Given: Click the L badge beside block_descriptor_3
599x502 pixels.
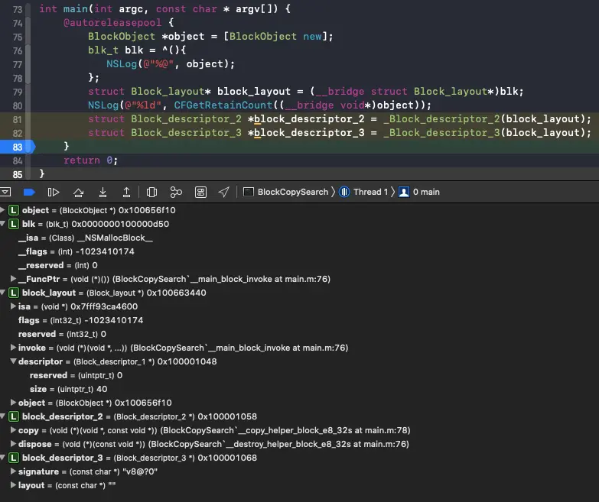Looking at the screenshot, I should [14, 458].
